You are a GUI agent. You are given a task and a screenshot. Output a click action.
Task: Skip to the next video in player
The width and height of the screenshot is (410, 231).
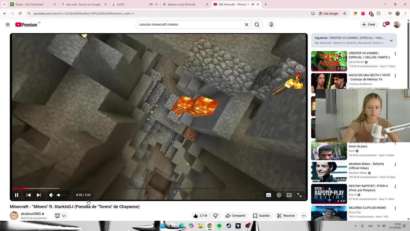pos(39,195)
